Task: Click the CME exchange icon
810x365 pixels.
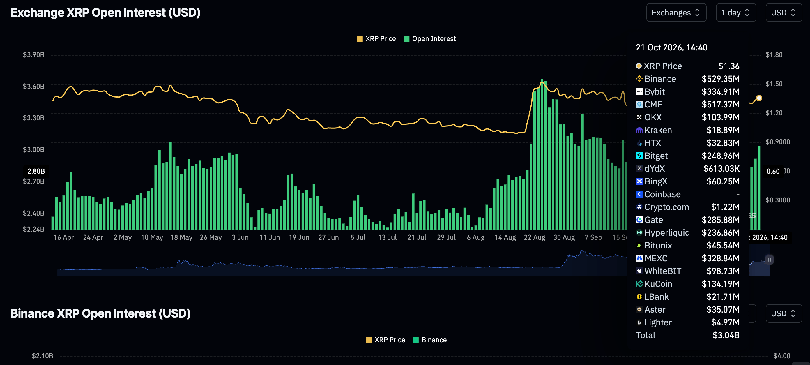Action: 639,104
